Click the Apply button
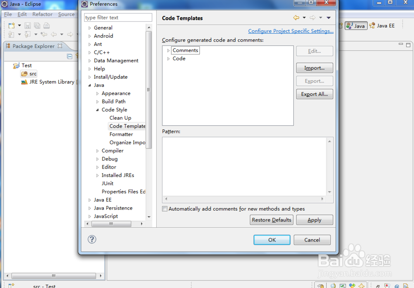Screen dimensions: 414x288 click(x=315, y=220)
